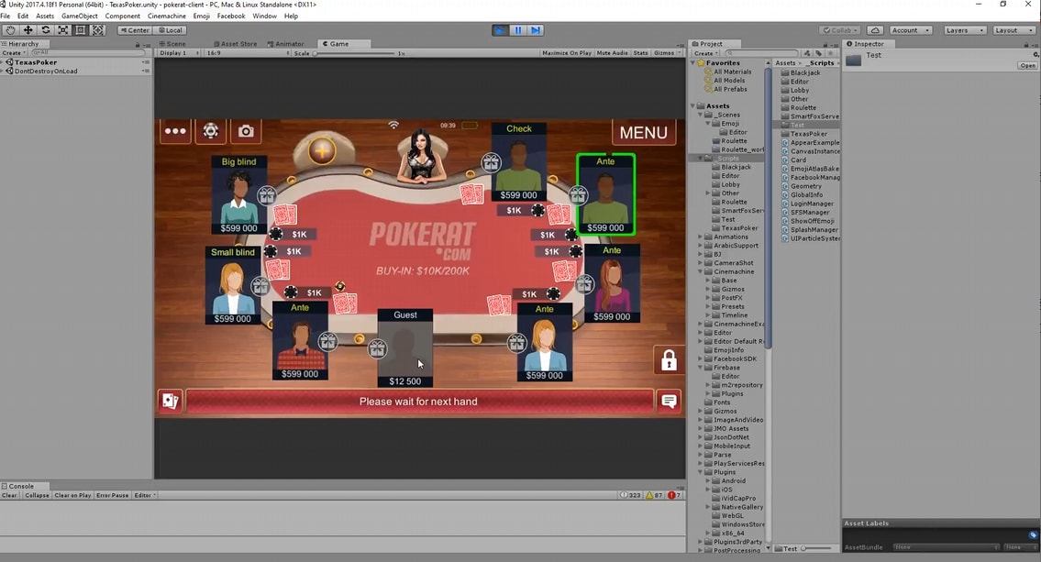Viewport: 1041px width, 562px height.
Task: Open the GameObject menu
Action: pos(80,16)
